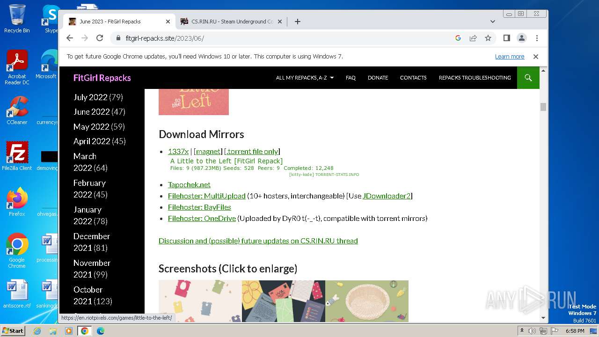Screen dimensions: 599x337
Task: Open CCleaner desktop icon
Action: pyautogui.click(x=17, y=110)
